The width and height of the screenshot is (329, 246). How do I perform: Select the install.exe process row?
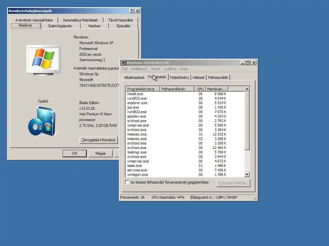185,94
